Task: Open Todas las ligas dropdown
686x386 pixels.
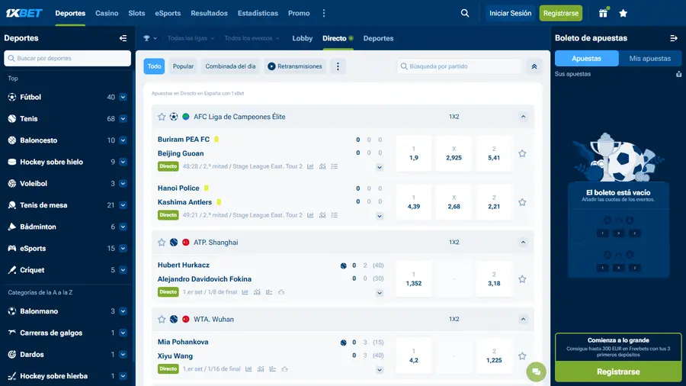Action: 191,38
